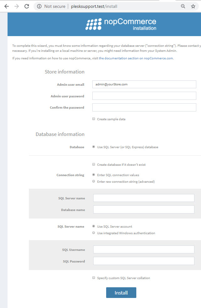
Task: Click the Install button
Action: tap(121, 293)
